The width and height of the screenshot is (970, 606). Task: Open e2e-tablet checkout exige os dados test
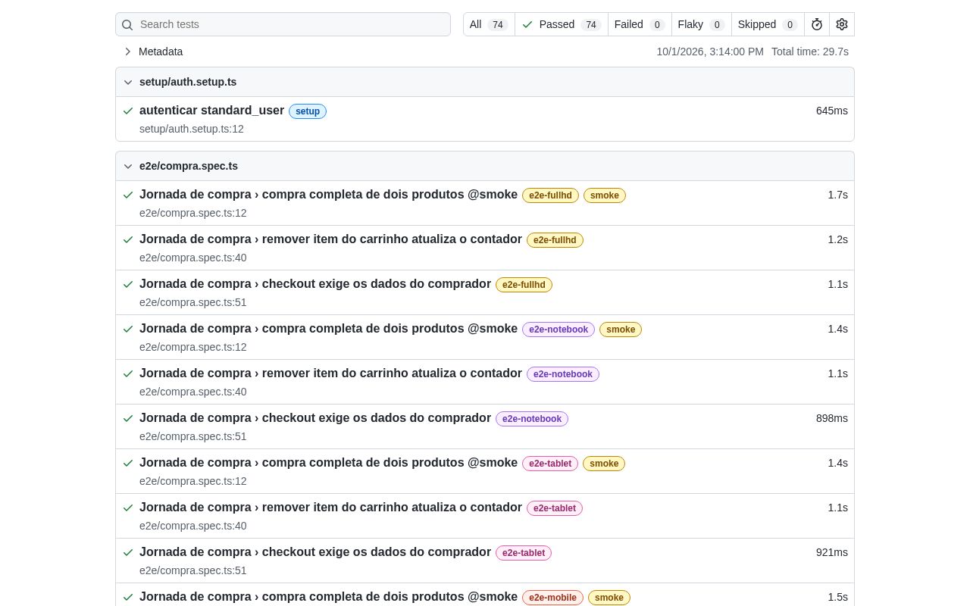click(x=315, y=552)
